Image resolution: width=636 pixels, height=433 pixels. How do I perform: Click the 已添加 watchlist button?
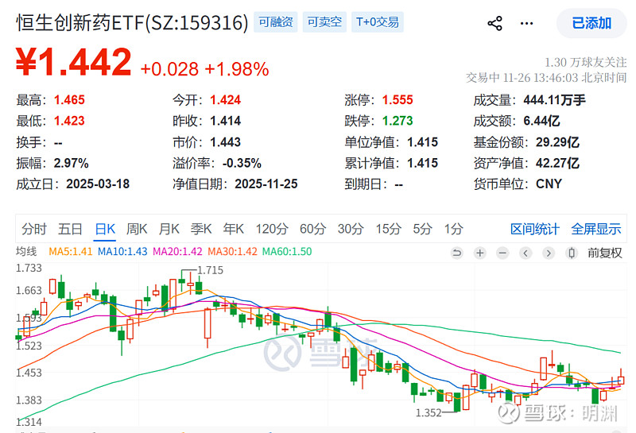[x=591, y=23]
